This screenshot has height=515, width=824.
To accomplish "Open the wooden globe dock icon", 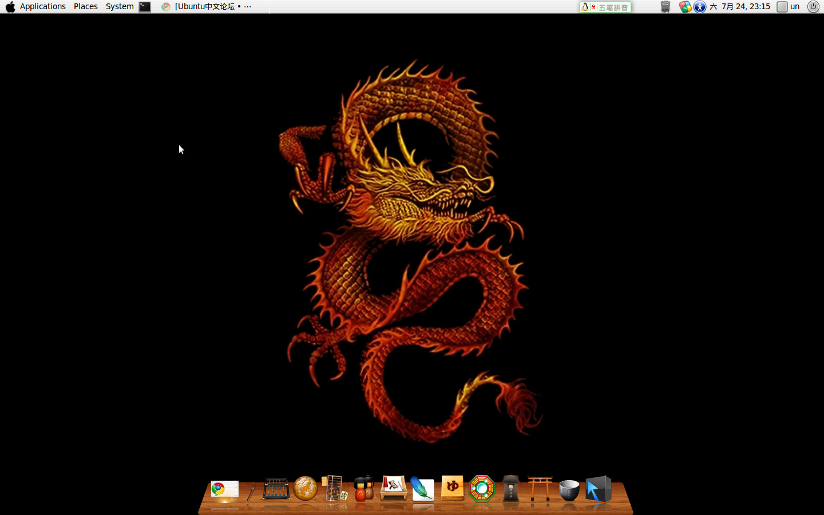I will (306, 489).
